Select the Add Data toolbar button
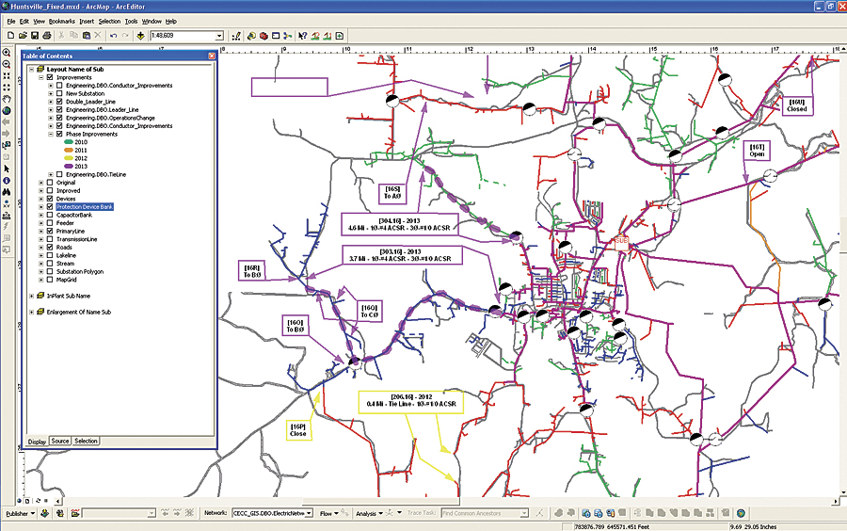The image size is (847, 531). coord(140,36)
